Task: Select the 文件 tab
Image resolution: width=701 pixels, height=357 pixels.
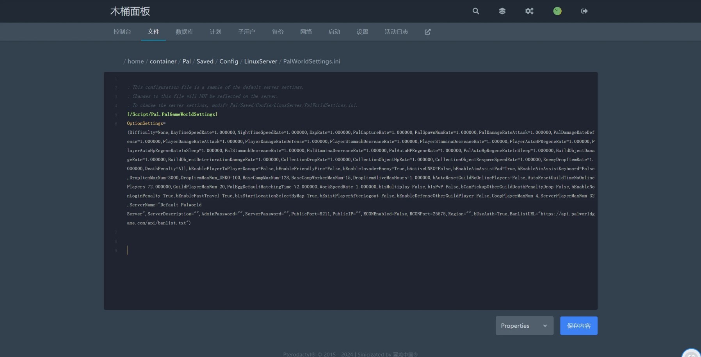Action: point(153,32)
